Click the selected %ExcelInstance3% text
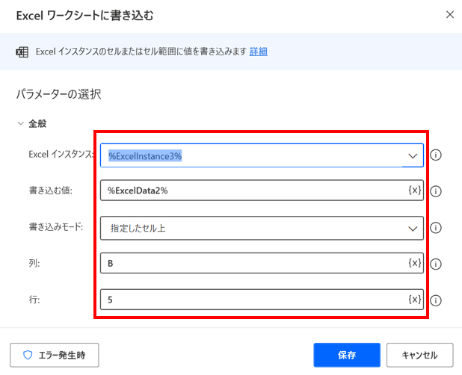The image size is (462, 375). 145,156
